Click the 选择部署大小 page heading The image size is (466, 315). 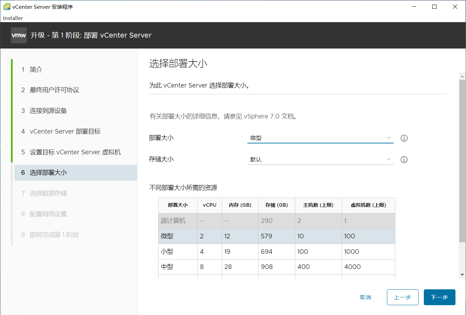coord(179,64)
